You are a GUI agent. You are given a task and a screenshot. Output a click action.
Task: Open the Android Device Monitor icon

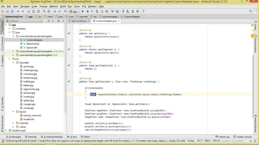tap(138, 11)
